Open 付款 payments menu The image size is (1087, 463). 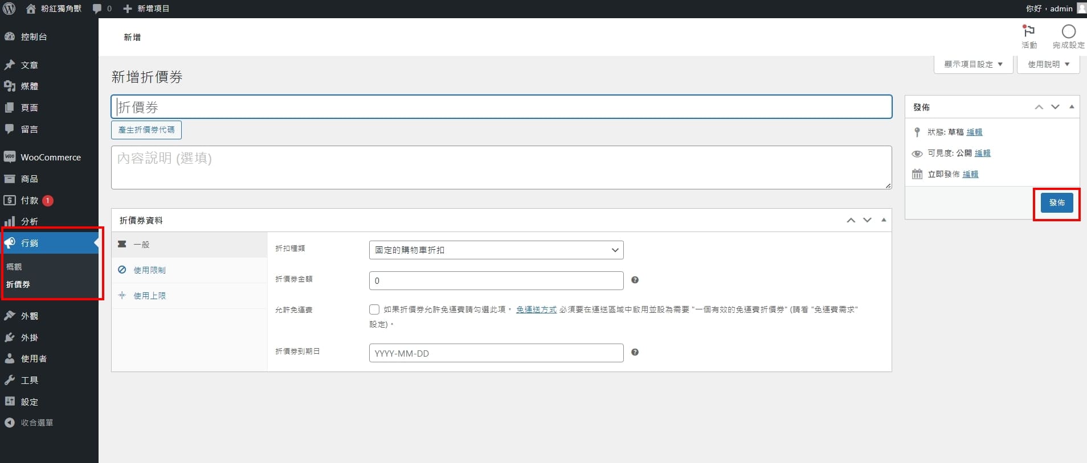click(49, 200)
